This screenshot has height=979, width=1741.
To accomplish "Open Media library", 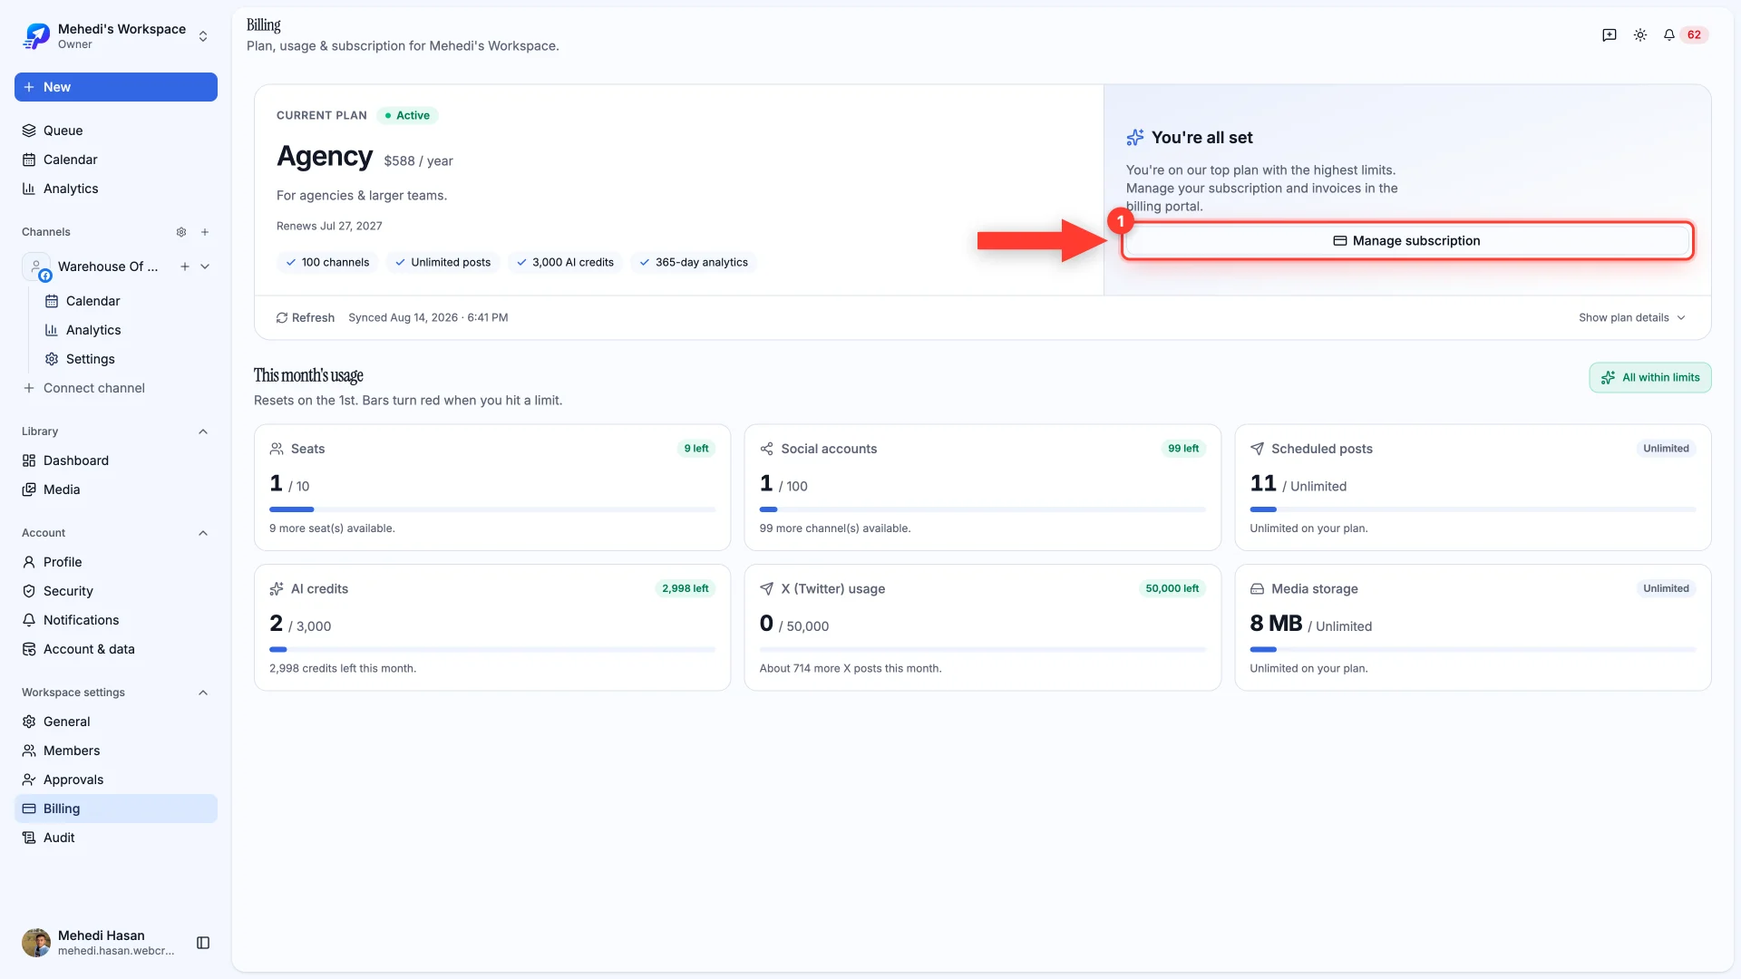I will click(x=116, y=489).
